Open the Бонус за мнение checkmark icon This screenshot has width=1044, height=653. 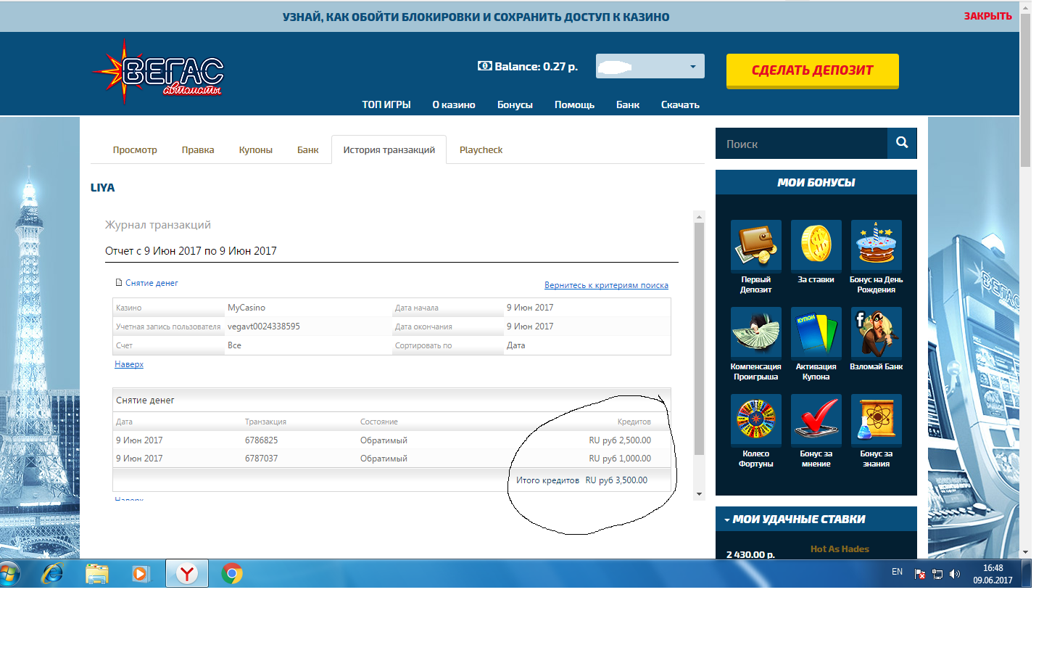pos(816,419)
